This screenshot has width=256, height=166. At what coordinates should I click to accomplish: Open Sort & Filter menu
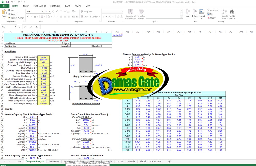(x=225, y=14)
